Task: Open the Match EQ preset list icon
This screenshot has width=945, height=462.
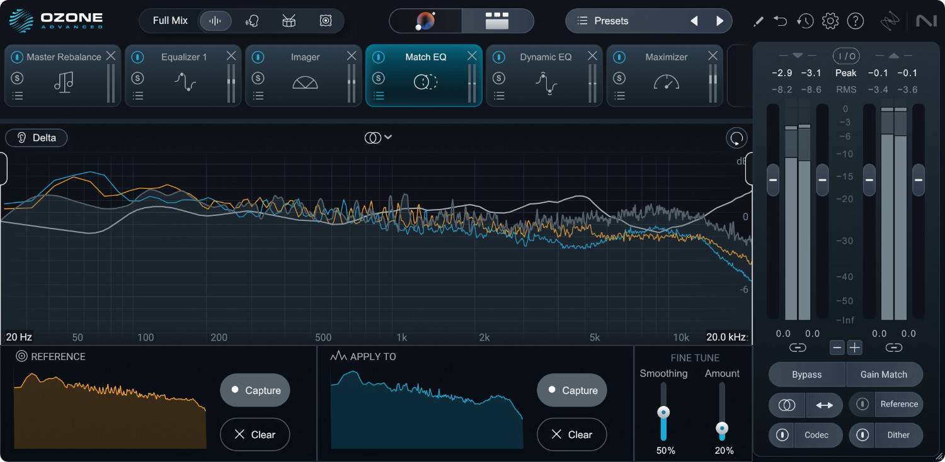Action: [379, 96]
